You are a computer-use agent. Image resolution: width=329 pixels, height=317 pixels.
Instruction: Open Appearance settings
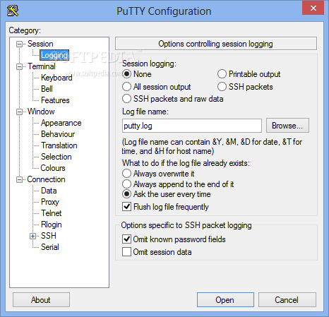[61, 123]
